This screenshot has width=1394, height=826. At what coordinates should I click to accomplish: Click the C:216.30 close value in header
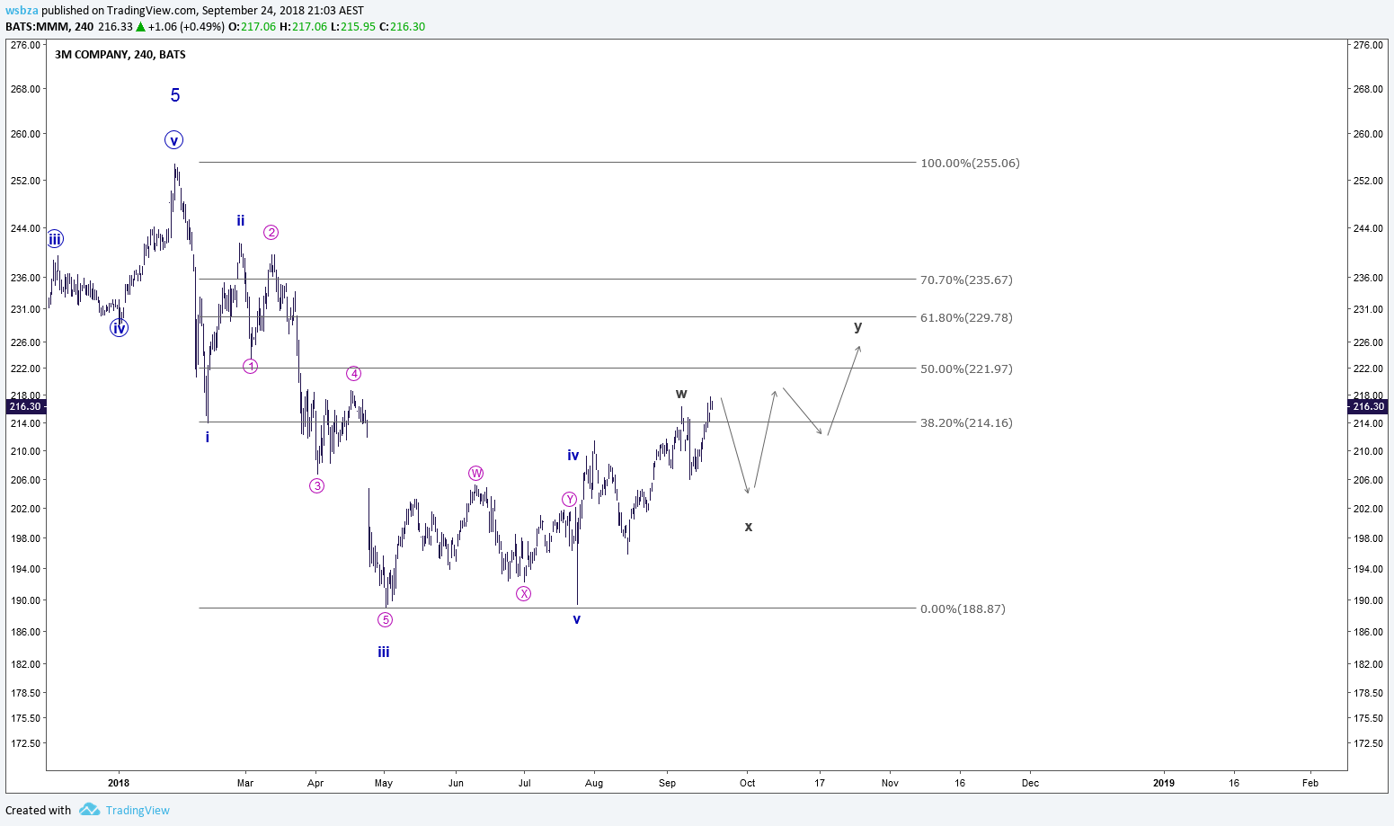click(x=402, y=27)
